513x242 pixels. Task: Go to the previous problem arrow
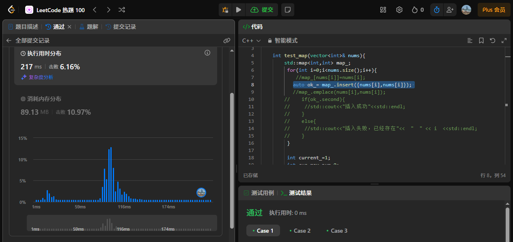(x=95, y=10)
